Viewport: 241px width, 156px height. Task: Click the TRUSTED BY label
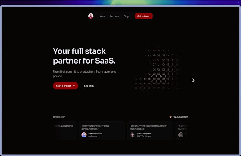tap(59, 117)
